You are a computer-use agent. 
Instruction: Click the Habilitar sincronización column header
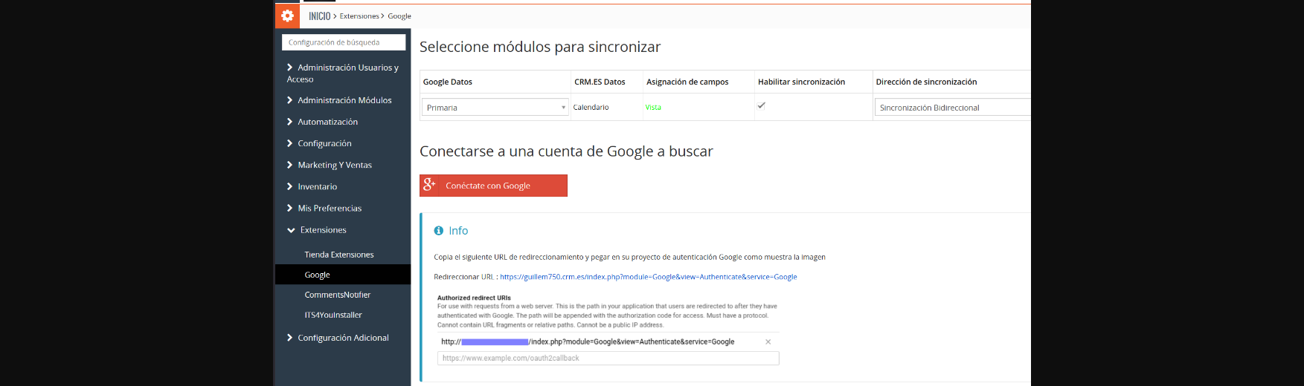pos(801,82)
